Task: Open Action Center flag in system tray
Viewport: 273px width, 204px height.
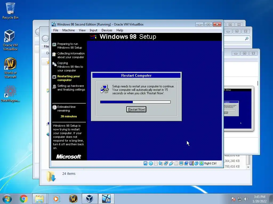Action: tap(233, 199)
